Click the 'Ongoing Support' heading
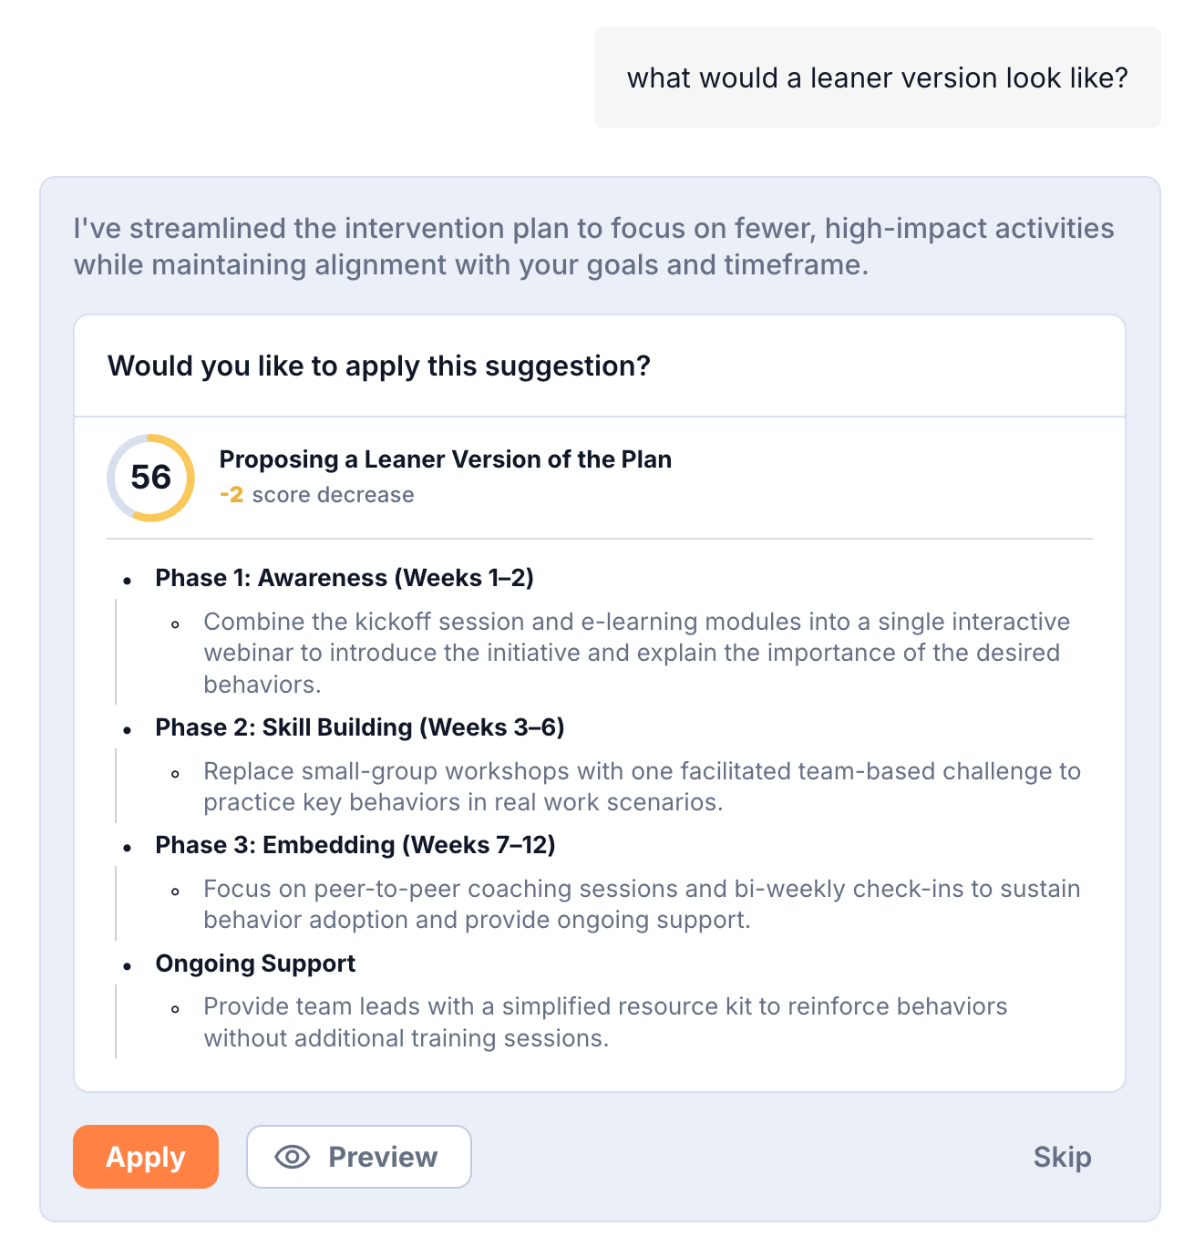Screen dimensions: 1194x1247 (255, 964)
